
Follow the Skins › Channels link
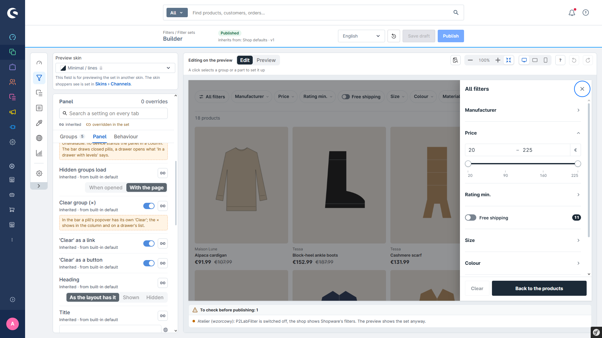(x=113, y=84)
